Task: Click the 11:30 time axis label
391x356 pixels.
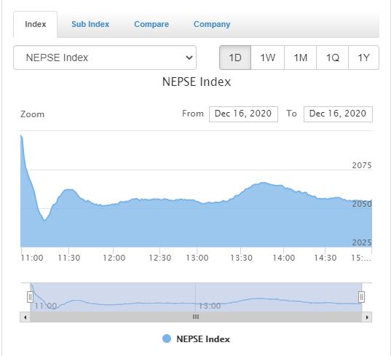Action: tap(69, 258)
